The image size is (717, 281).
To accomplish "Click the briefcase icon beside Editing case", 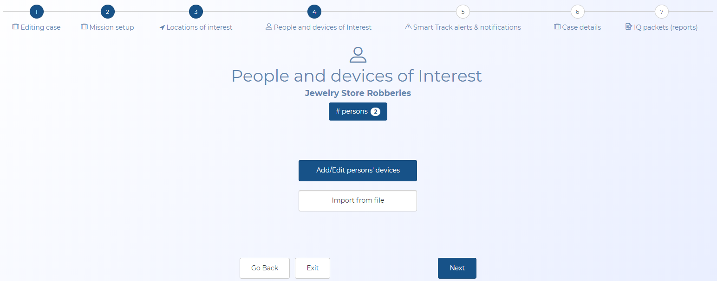I will pos(16,27).
